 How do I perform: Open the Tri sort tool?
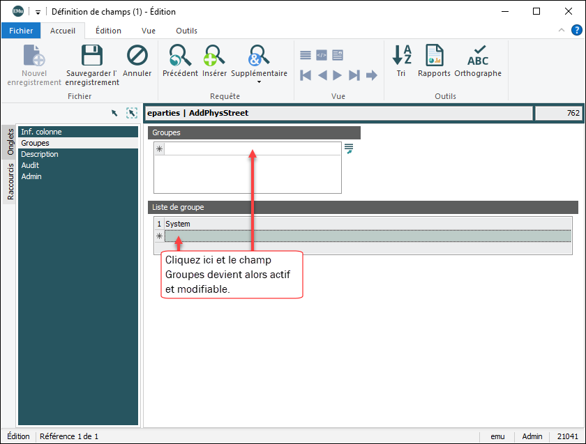(x=401, y=57)
